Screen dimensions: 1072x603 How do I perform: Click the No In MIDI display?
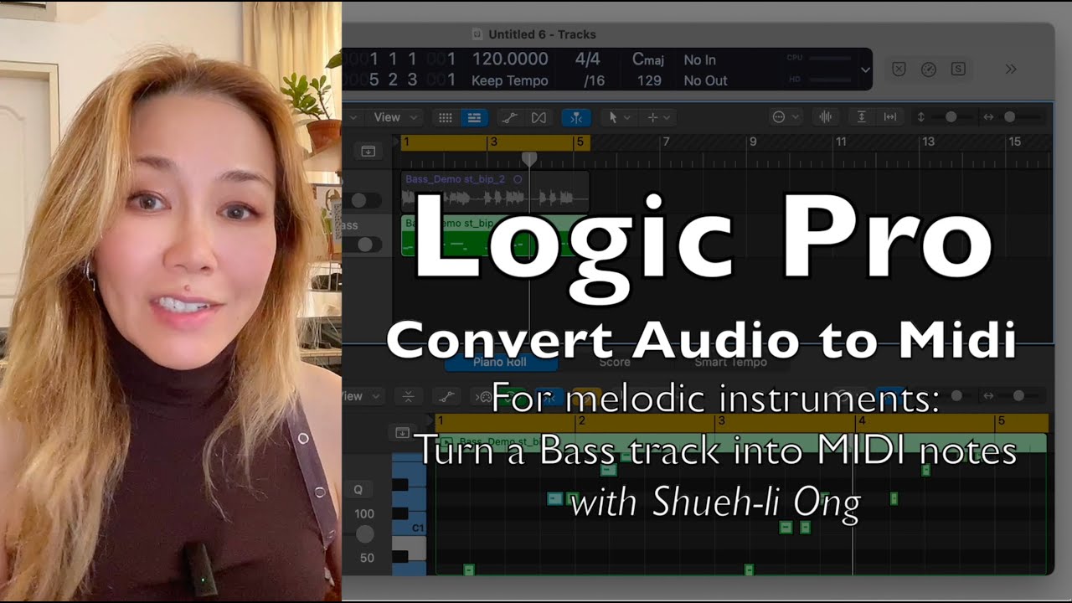point(700,60)
